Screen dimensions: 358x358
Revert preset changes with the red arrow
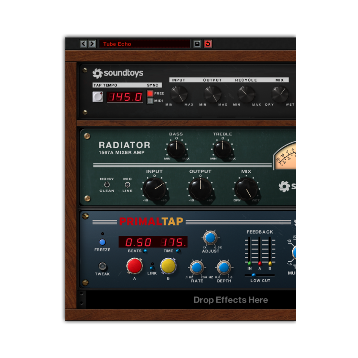[207, 43]
